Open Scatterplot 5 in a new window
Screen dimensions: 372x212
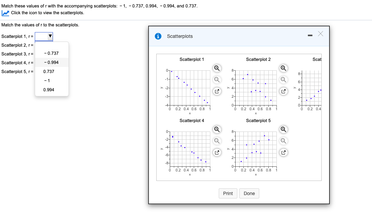tap(283, 152)
